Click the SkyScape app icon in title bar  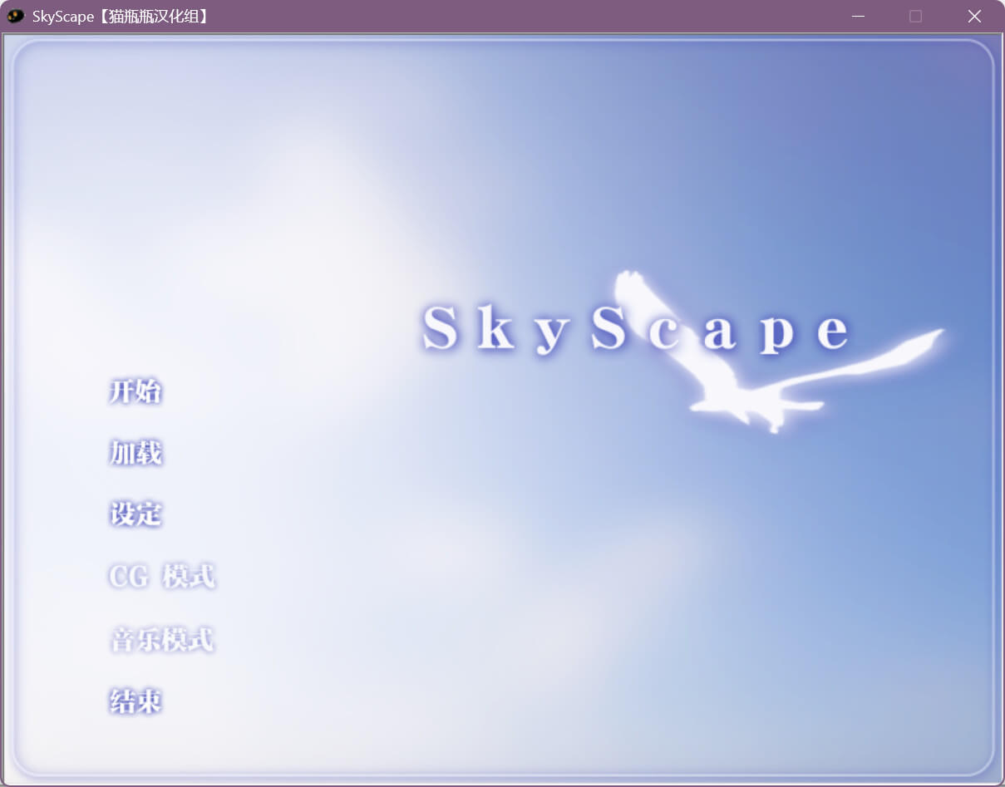16,16
